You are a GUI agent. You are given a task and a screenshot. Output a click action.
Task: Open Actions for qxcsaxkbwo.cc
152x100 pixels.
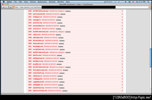[63, 26]
